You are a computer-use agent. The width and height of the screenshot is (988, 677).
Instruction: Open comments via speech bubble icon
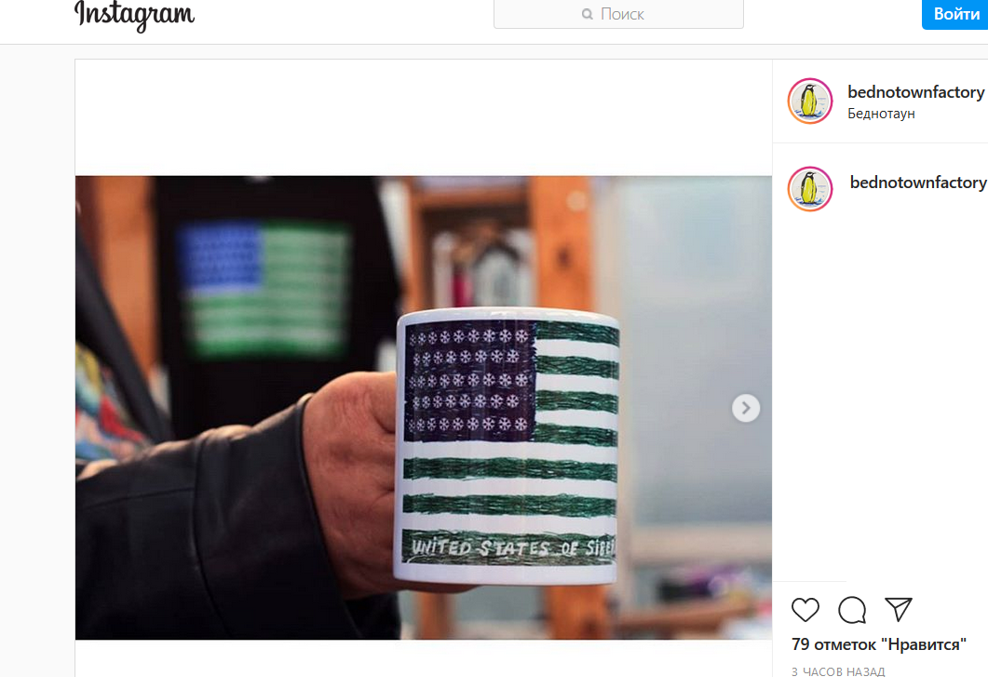click(x=852, y=610)
